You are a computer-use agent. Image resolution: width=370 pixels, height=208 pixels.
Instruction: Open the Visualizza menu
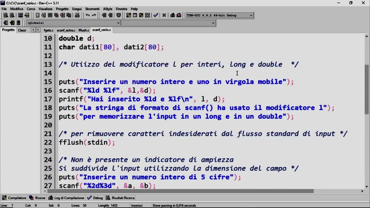45,9
